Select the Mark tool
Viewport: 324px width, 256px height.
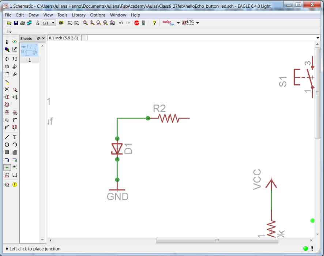tap(15, 50)
